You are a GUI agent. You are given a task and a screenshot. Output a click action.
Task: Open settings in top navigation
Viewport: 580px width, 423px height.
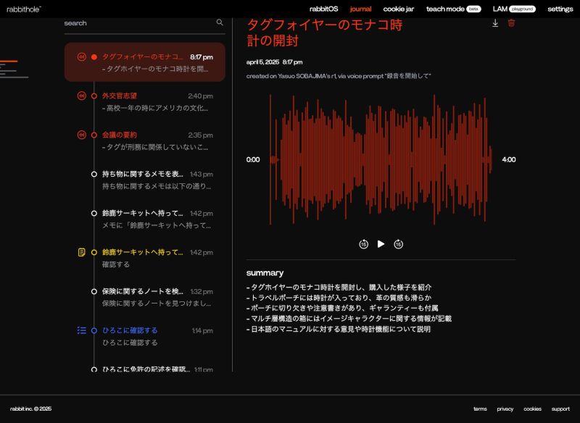click(x=560, y=9)
